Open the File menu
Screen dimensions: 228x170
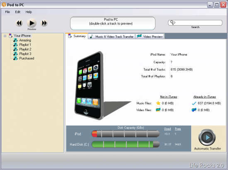(7, 12)
